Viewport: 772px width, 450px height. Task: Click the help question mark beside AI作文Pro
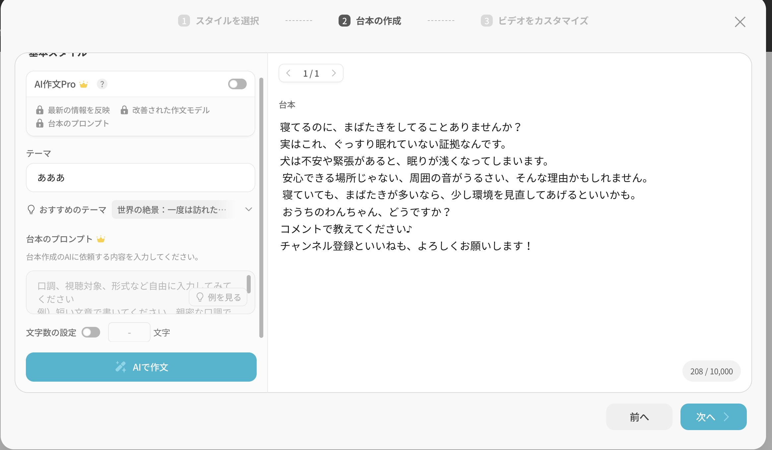102,84
